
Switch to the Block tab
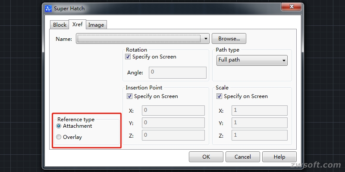coord(60,25)
